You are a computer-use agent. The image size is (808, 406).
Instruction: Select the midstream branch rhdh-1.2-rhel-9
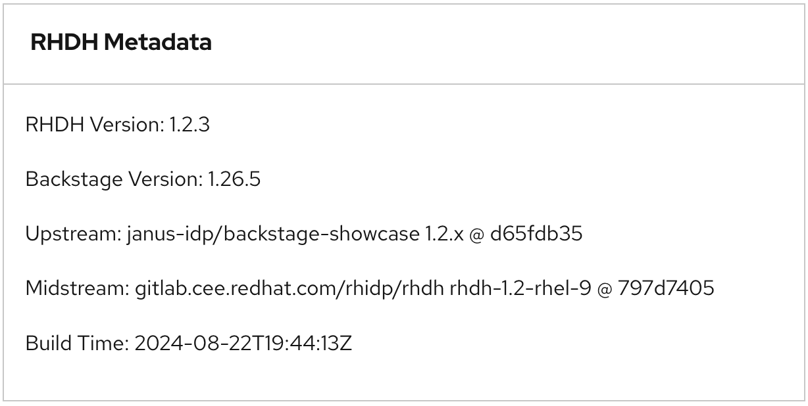point(520,288)
